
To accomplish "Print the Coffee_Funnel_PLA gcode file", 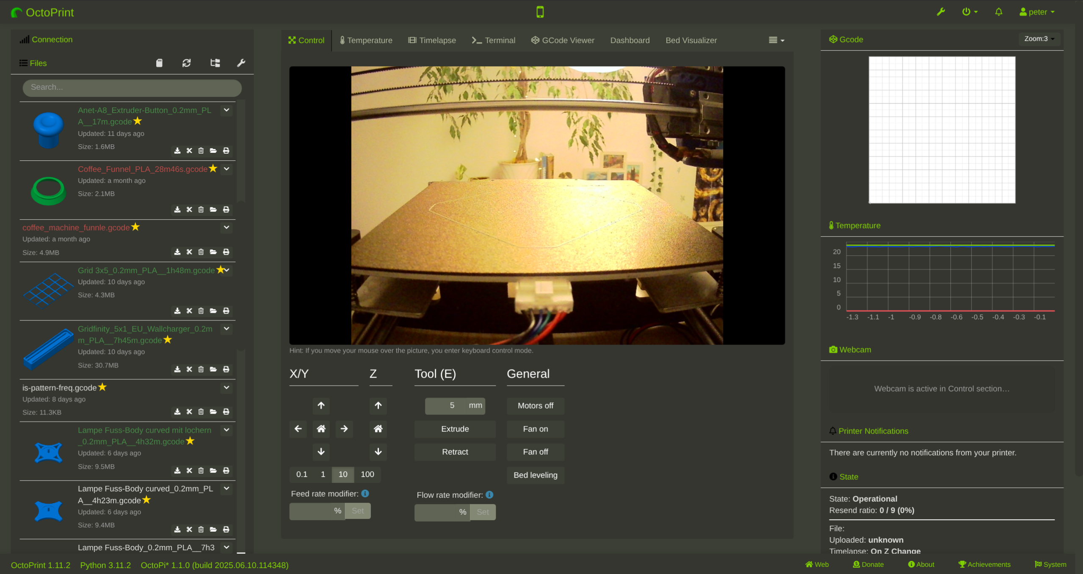I will pos(226,210).
